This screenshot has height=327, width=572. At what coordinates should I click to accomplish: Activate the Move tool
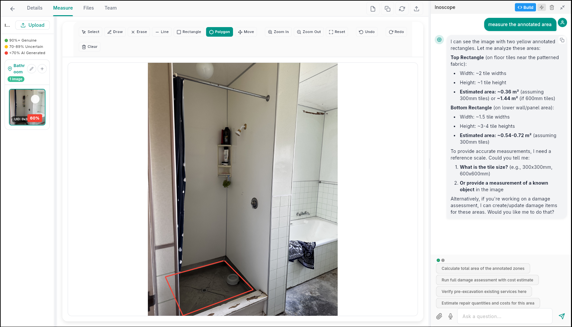[x=246, y=32]
